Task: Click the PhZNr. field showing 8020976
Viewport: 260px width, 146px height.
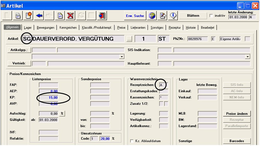Action: [x=197, y=39]
